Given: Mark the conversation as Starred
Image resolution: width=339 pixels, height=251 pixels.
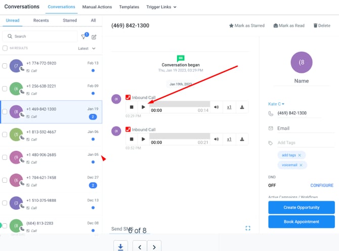Looking at the screenshot, I should pyautogui.click(x=246, y=25).
